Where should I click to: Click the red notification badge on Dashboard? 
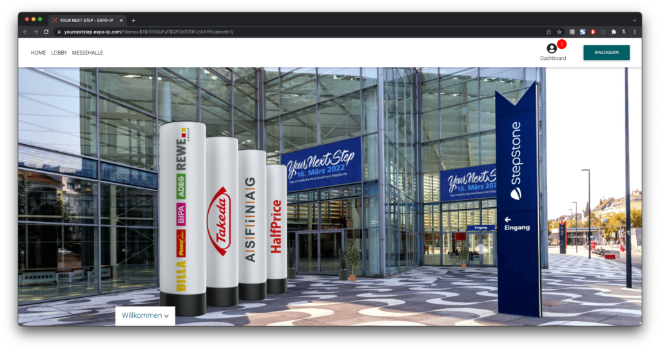tap(561, 44)
